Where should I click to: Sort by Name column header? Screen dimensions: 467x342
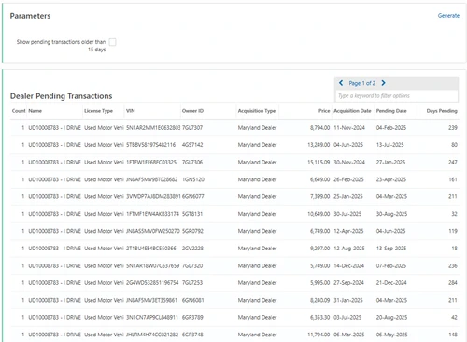(35, 111)
